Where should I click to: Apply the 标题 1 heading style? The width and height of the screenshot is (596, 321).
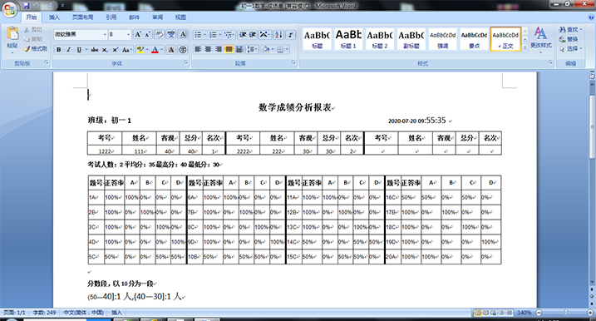[348, 39]
